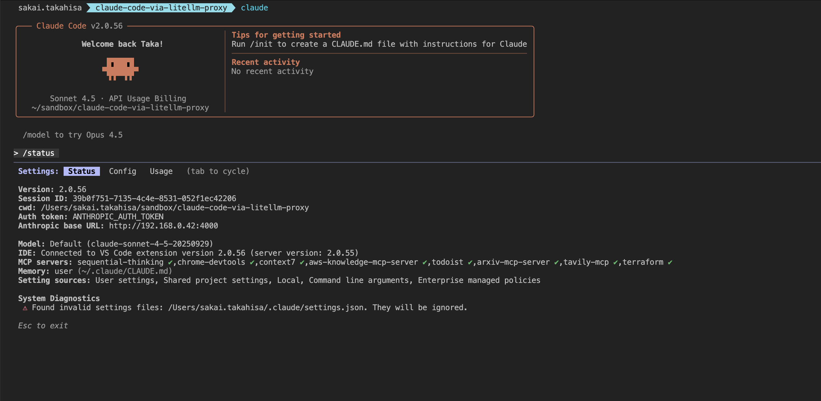The image size is (821, 401).
Task: Click the sequential-thinking server checkmark
Action: (x=170, y=262)
